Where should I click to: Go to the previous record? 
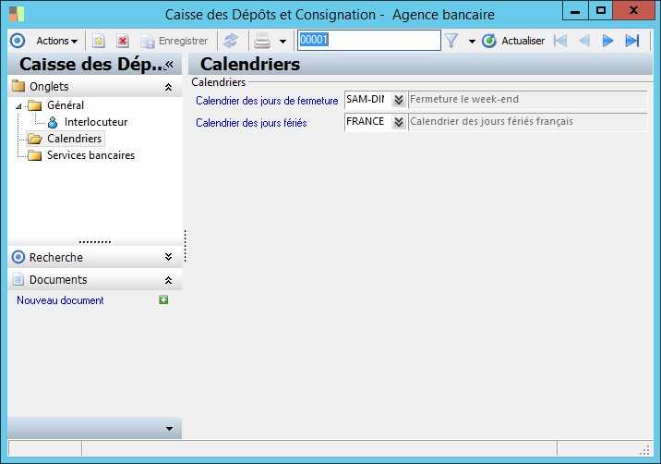click(x=583, y=41)
